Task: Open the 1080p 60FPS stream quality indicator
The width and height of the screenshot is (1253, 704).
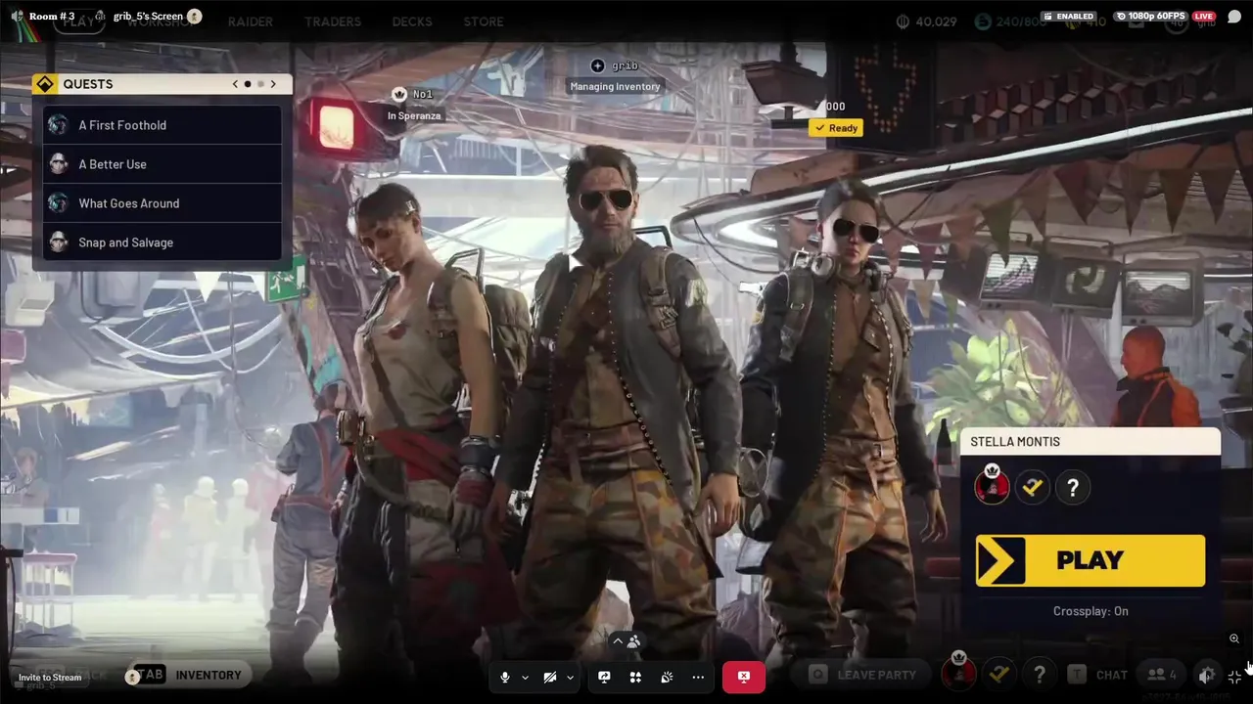Action: [1151, 17]
